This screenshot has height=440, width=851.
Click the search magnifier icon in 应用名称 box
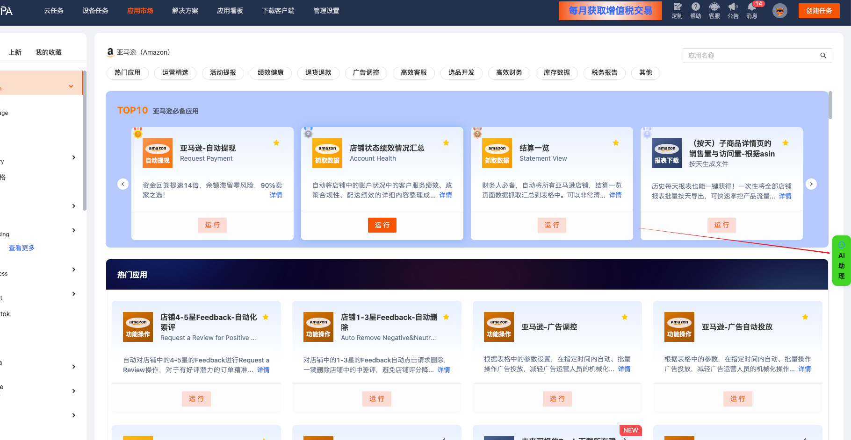823,56
